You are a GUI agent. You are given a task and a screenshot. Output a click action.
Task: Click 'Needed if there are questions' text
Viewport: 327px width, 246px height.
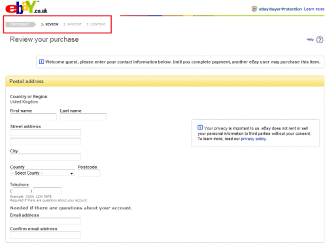pyautogui.click(x=71, y=208)
